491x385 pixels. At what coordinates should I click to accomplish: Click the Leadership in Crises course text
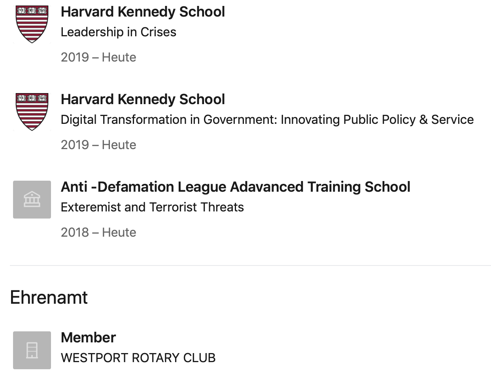[119, 32]
